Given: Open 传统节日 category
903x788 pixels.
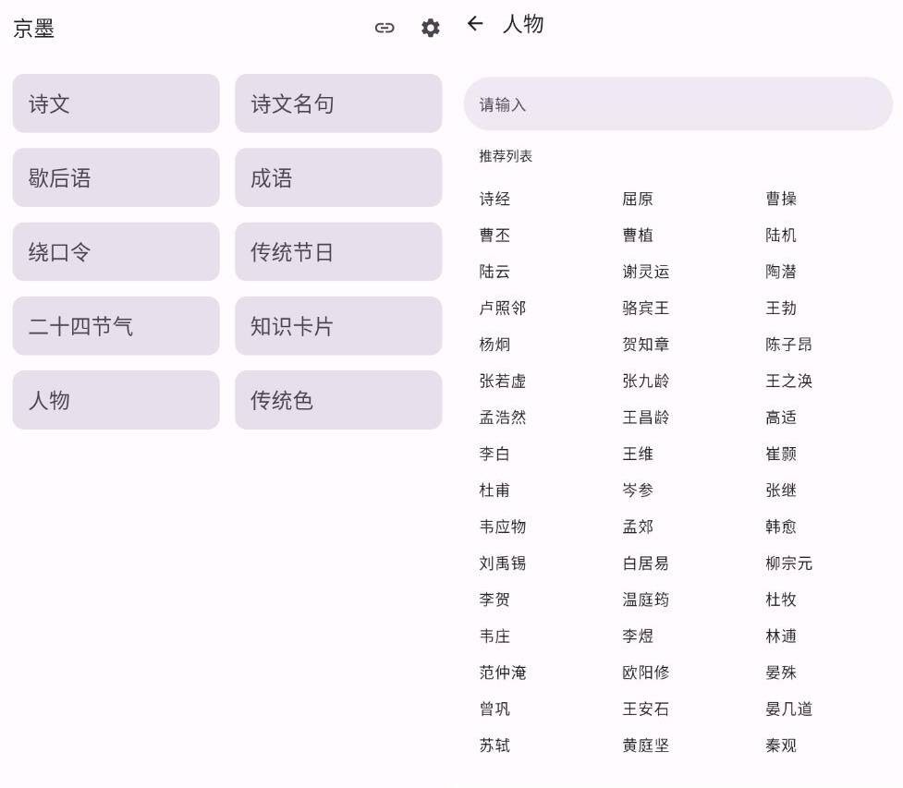Looking at the screenshot, I should [x=338, y=251].
